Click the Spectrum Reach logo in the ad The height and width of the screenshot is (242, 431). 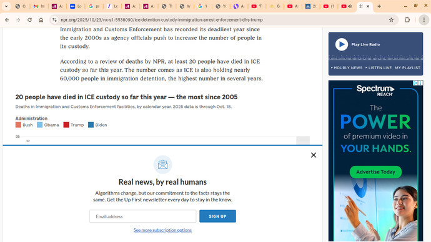tap(375, 90)
